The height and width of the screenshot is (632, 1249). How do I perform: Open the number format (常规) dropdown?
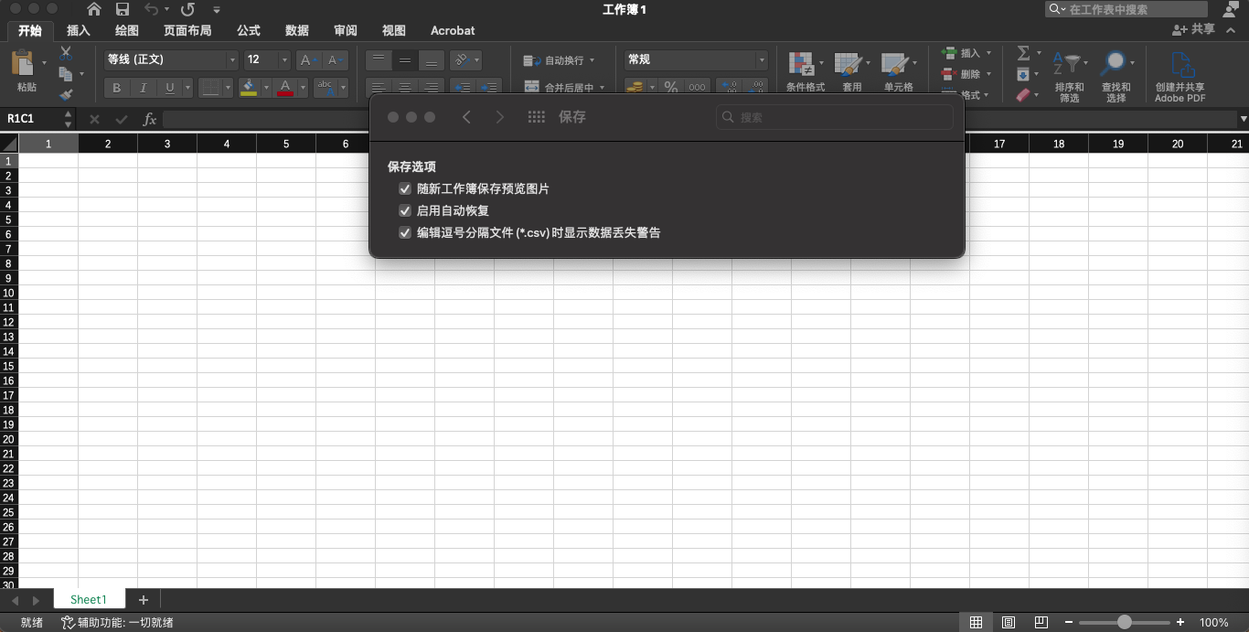[x=762, y=59]
